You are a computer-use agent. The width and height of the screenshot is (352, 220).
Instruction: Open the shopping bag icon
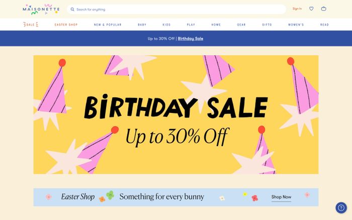point(323,9)
